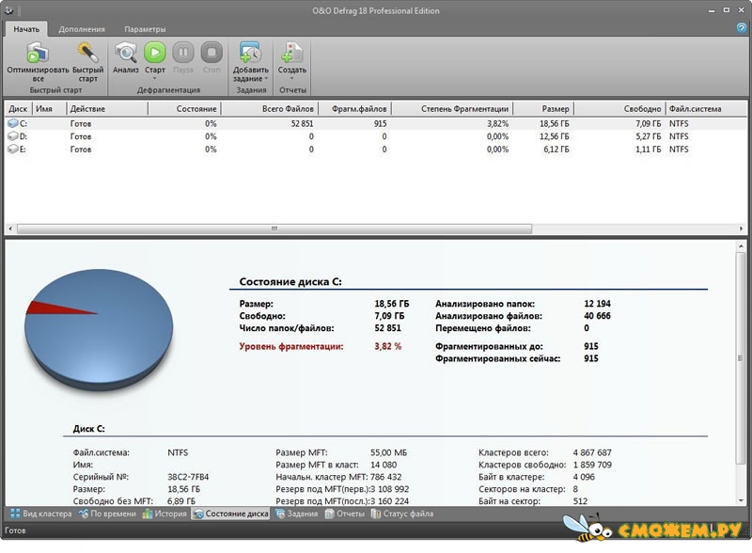752x553 pixels.
Task: Open the Отчеты bottom tab
Action: pos(345,513)
